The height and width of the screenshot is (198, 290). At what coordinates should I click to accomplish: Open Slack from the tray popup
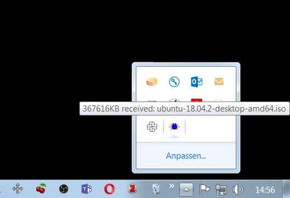pyautogui.click(x=152, y=127)
